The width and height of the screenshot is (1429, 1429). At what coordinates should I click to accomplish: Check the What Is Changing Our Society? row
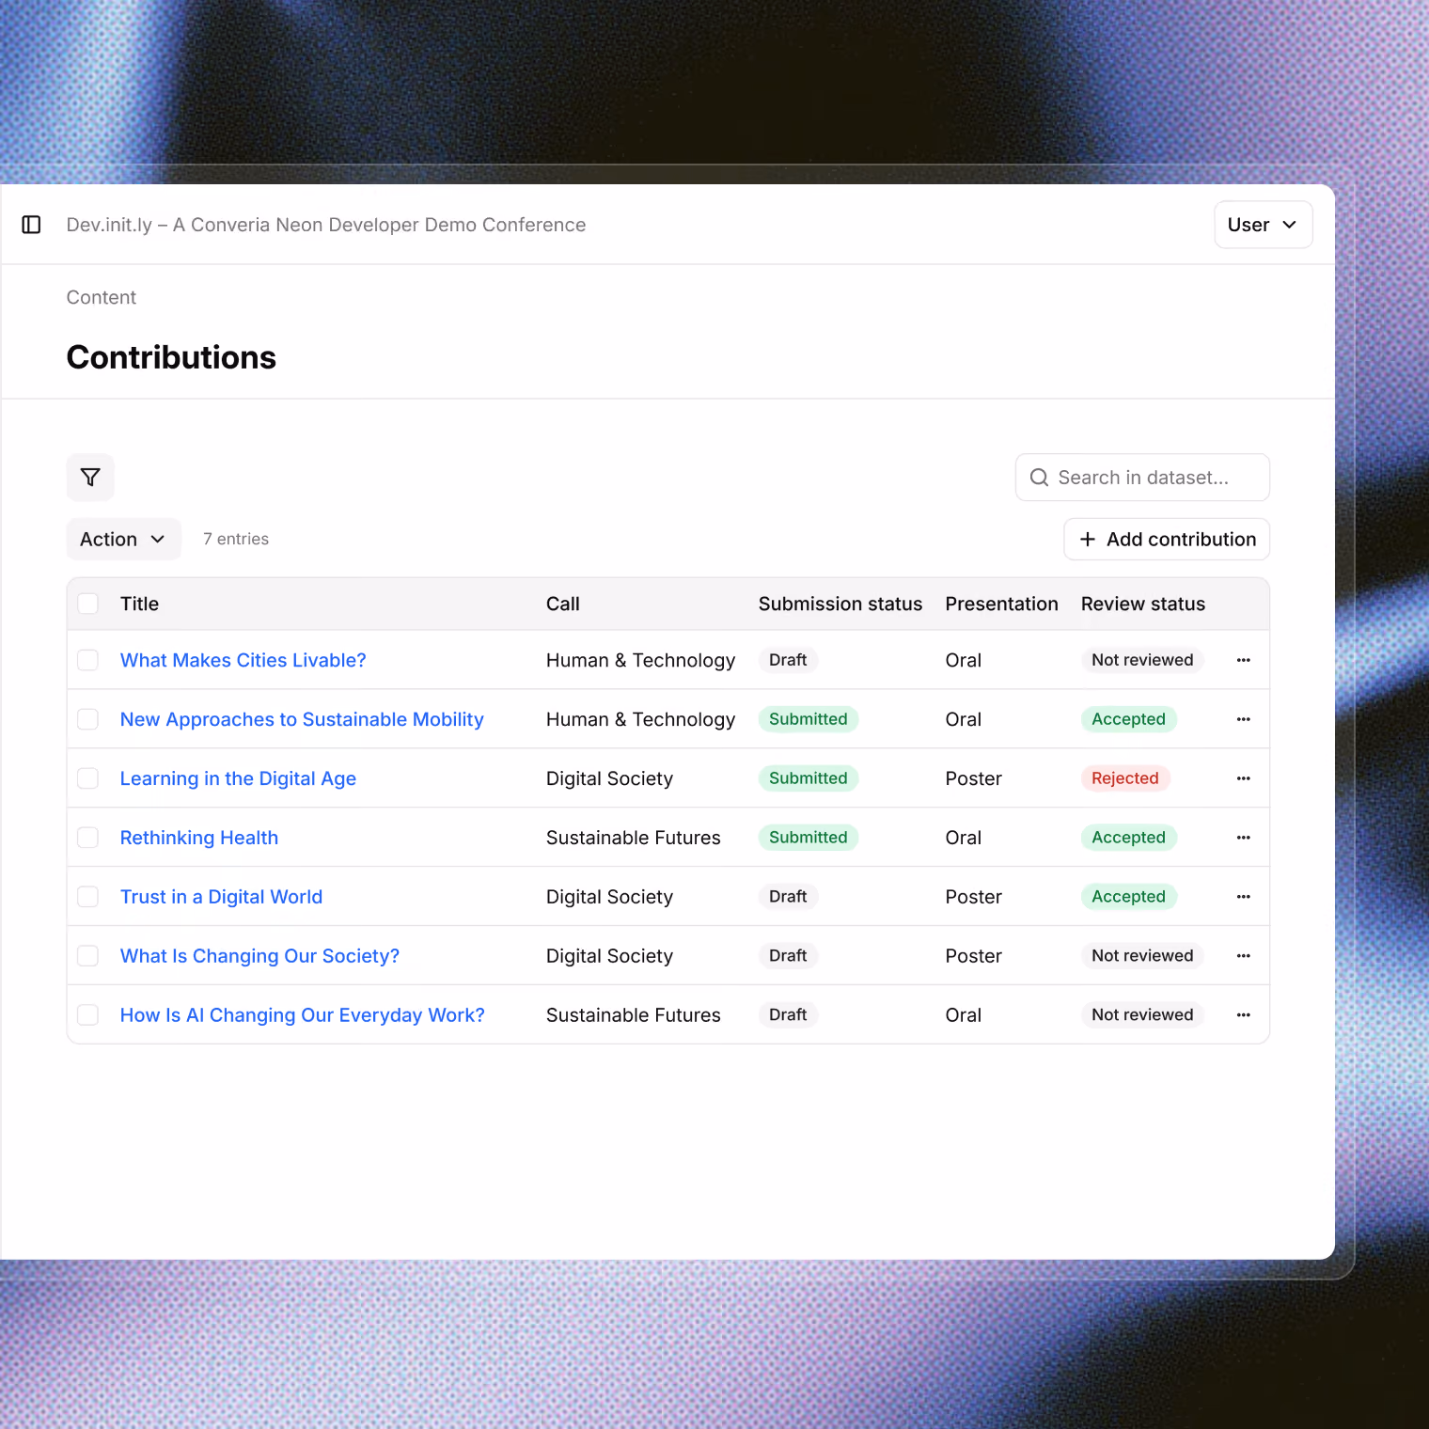pos(88,956)
